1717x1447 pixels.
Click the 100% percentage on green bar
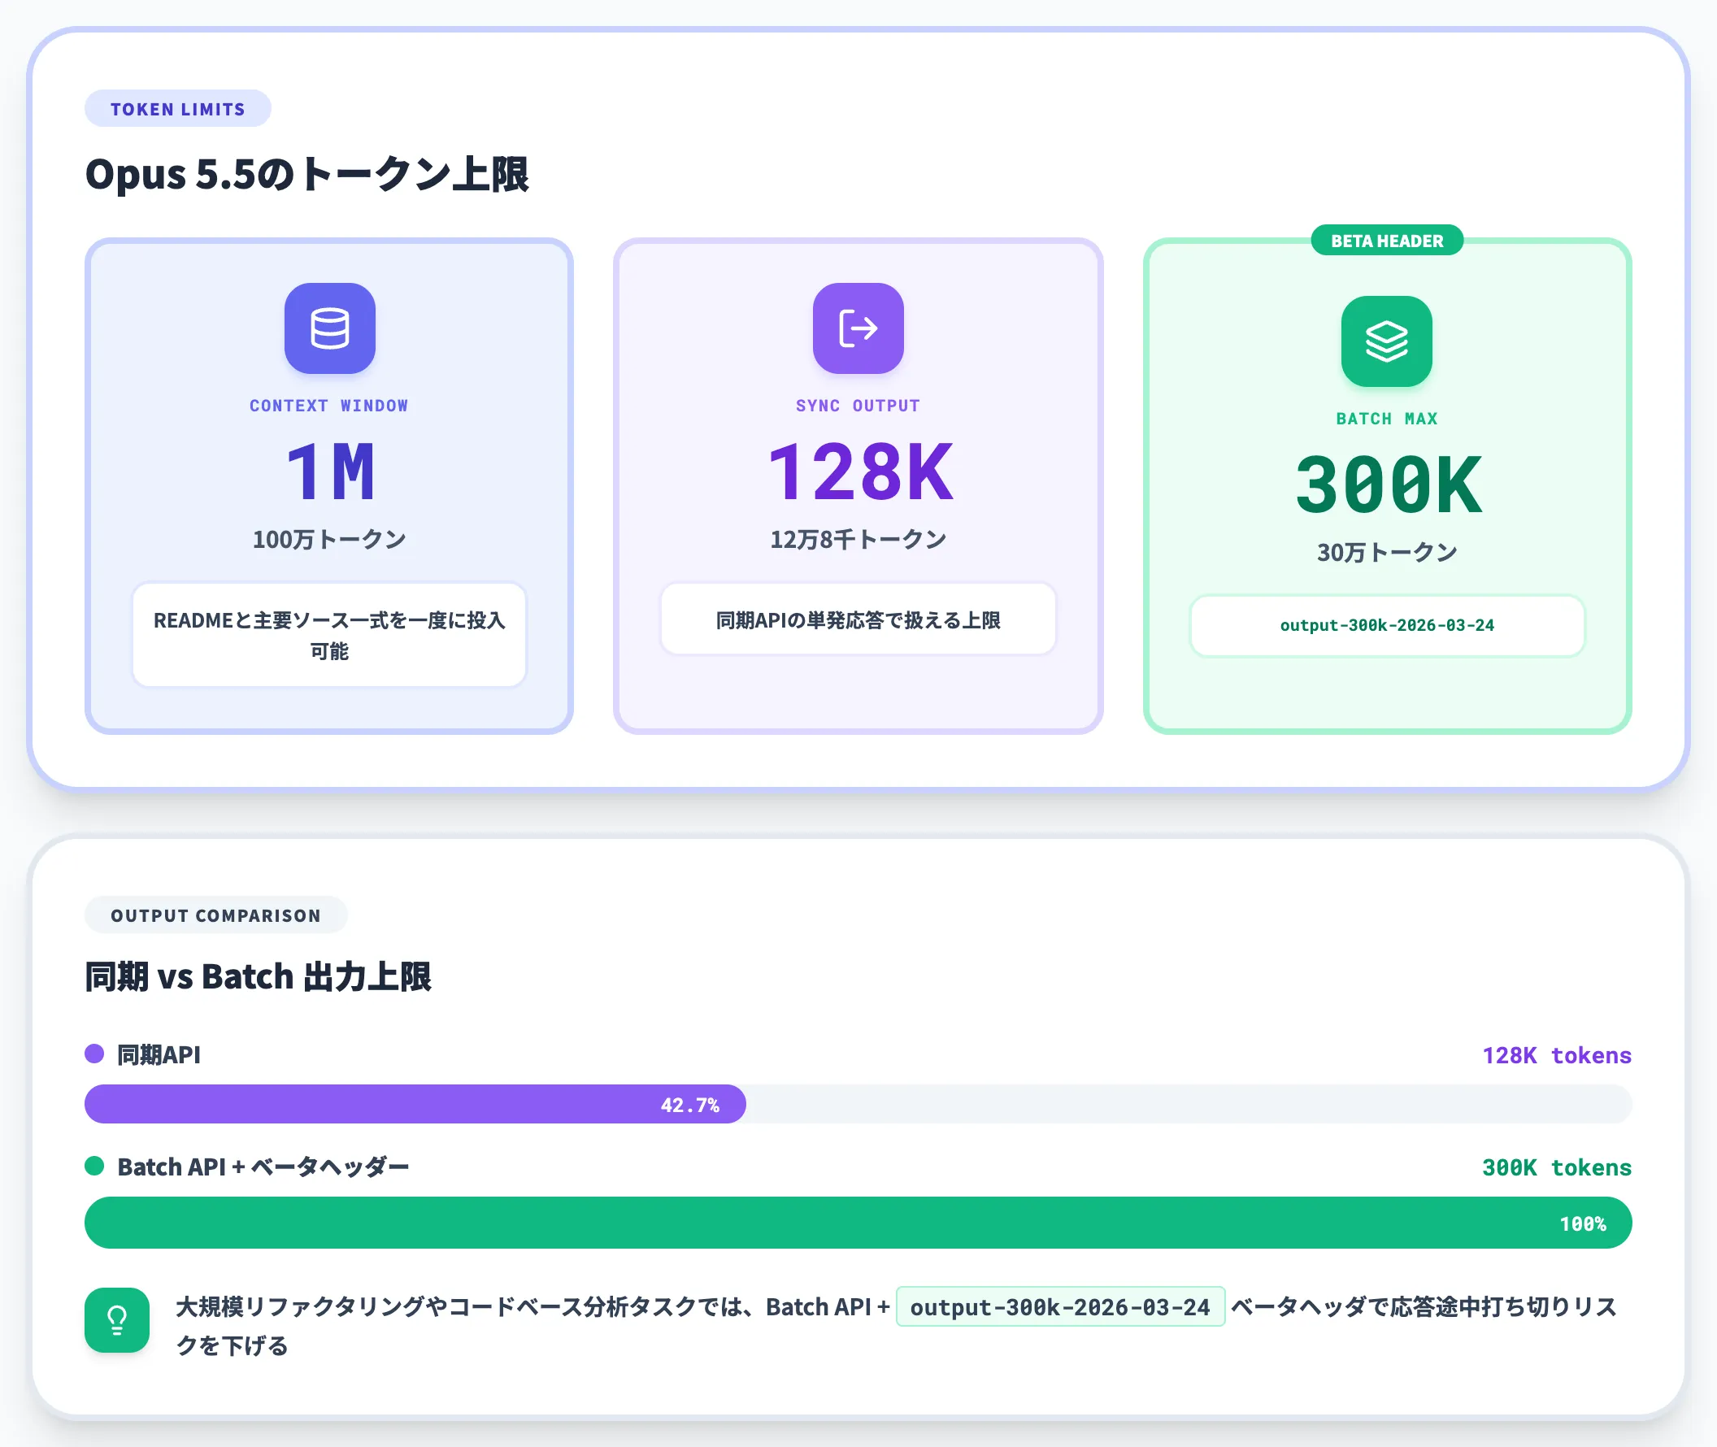[x=1583, y=1224]
